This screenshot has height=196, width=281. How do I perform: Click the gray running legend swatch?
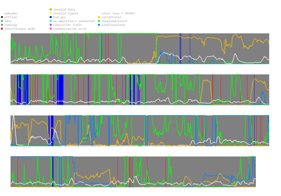(x=2, y=25)
